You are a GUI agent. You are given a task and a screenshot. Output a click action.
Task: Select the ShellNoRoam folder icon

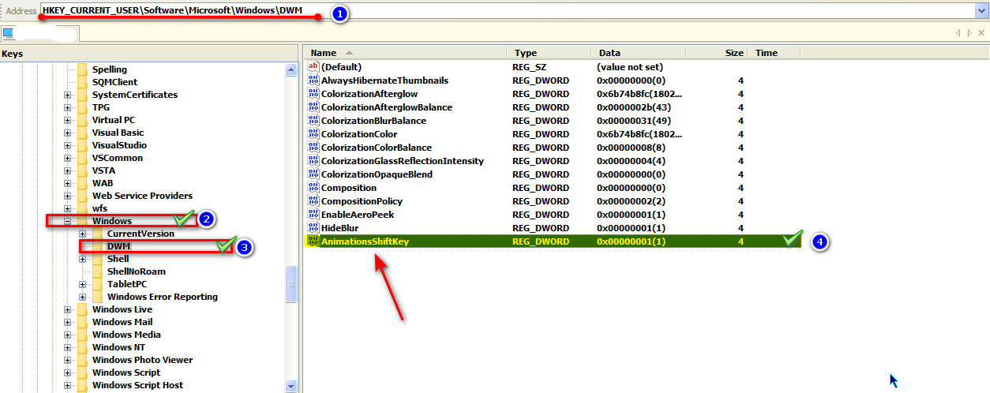(98, 271)
